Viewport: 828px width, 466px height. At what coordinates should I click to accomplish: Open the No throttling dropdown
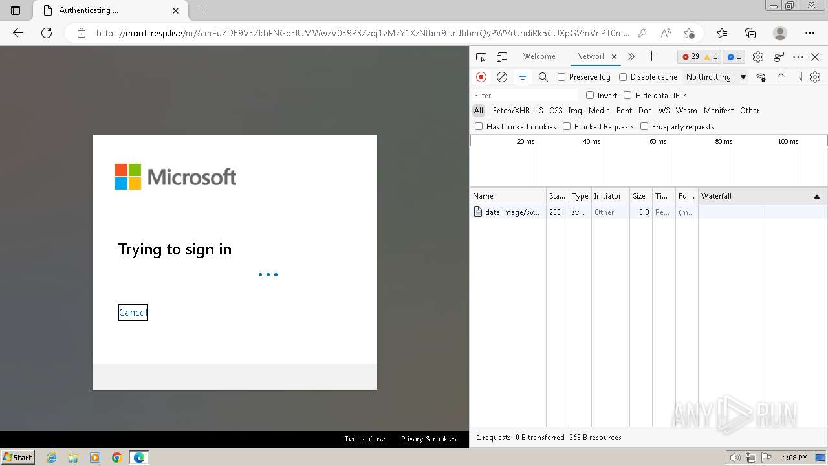[716, 77]
